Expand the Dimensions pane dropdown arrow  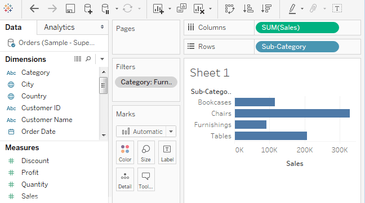[x=102, y=59]
